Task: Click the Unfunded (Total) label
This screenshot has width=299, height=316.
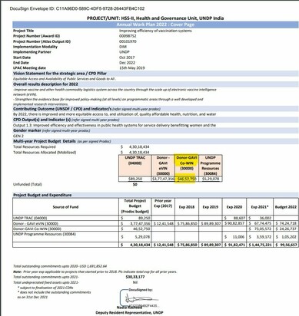Action: click(28, 184)
